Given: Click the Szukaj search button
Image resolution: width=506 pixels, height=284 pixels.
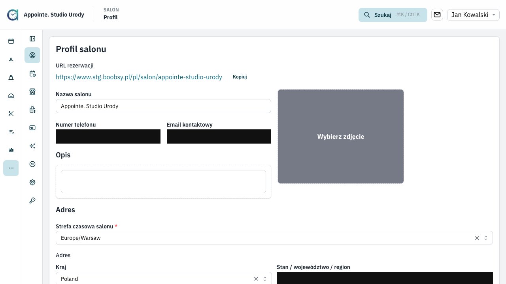Looking at the screenshot, I should pyautogui.click(x=393, y=15).
